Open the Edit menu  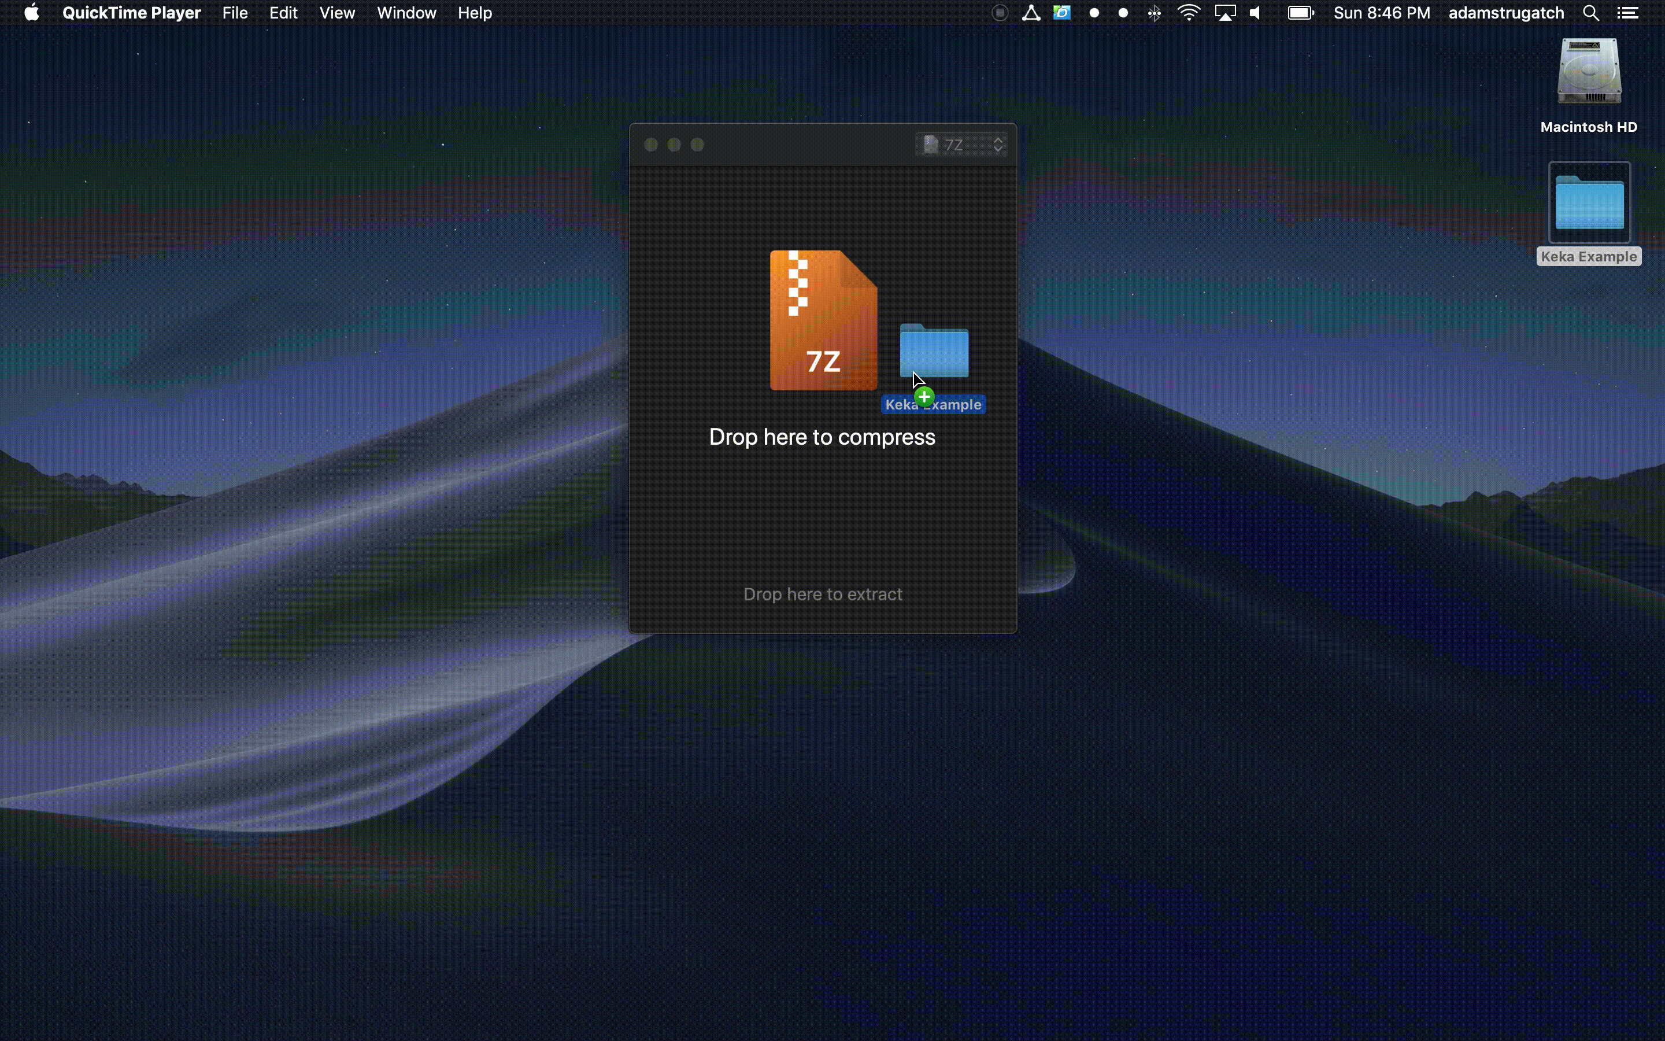tap(283, 12)
